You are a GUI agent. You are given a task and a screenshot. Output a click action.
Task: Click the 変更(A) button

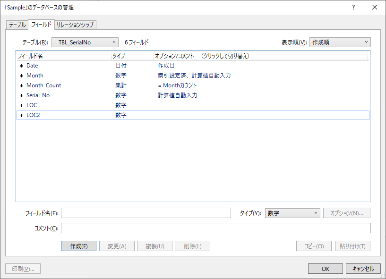[x=116, y=245]
